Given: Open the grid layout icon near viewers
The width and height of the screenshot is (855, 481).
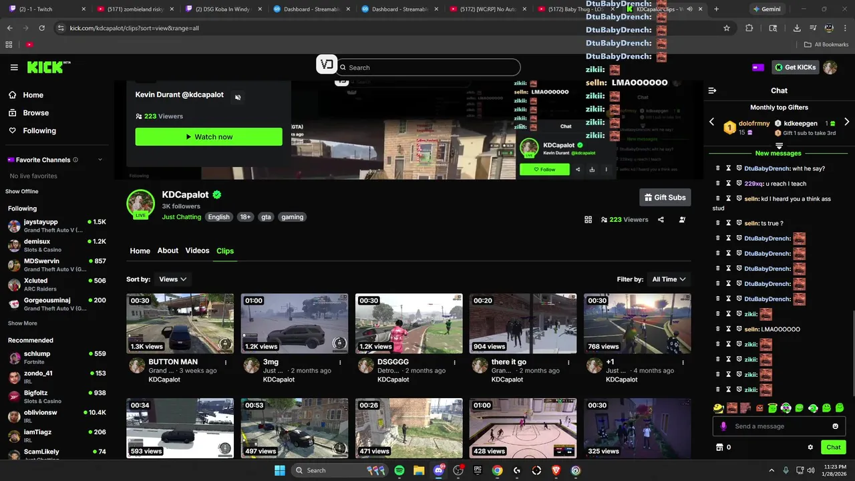Looking at the screenshot, I should [x=588, y=220].
